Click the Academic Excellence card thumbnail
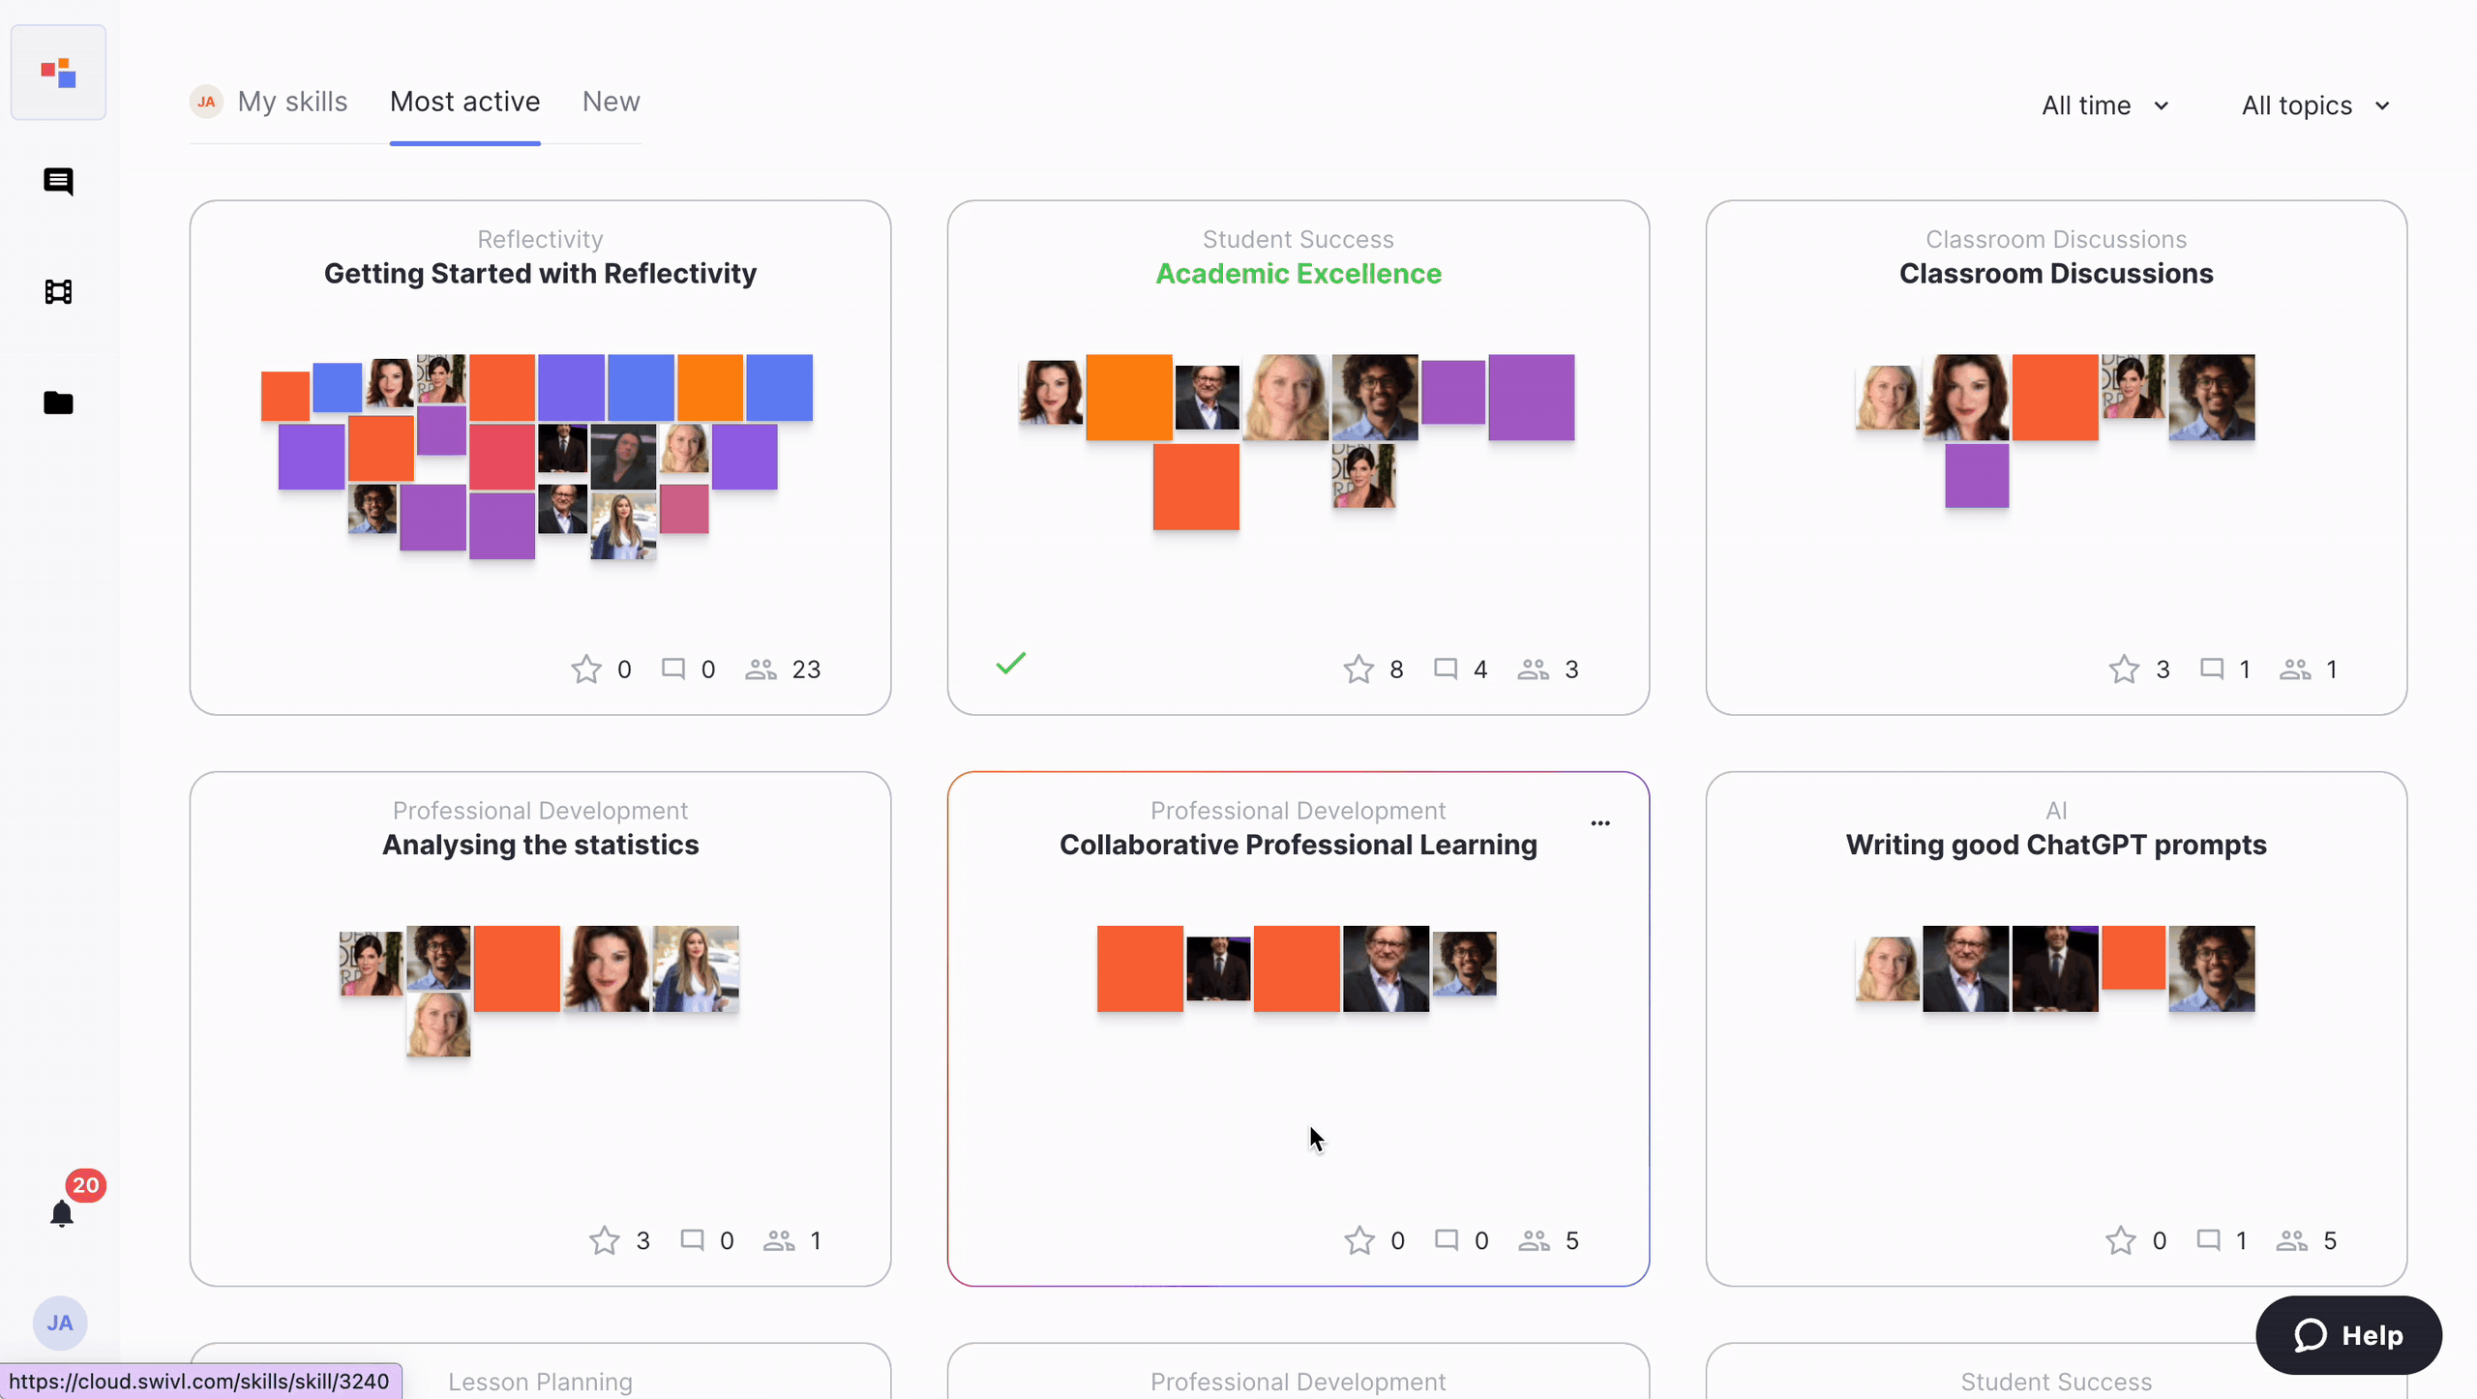This screenshot has height=1399, width=2477. 1298,432
